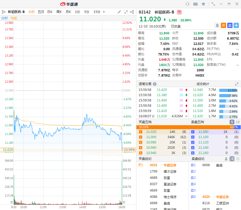Show broker queue person view icon
Viewport: 241px width, 210px height.
pos(226,159)
